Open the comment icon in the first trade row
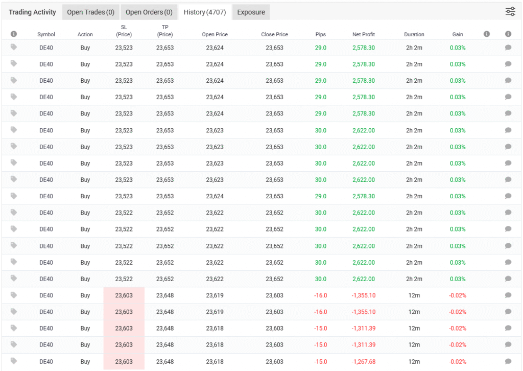 pos(508,48)
